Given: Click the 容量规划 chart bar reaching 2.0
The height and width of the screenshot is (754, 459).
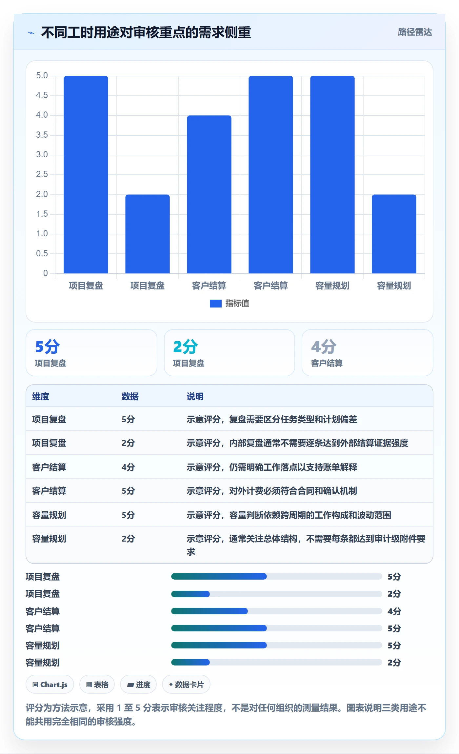Looking at the screenshot, I should coord(394,234).
